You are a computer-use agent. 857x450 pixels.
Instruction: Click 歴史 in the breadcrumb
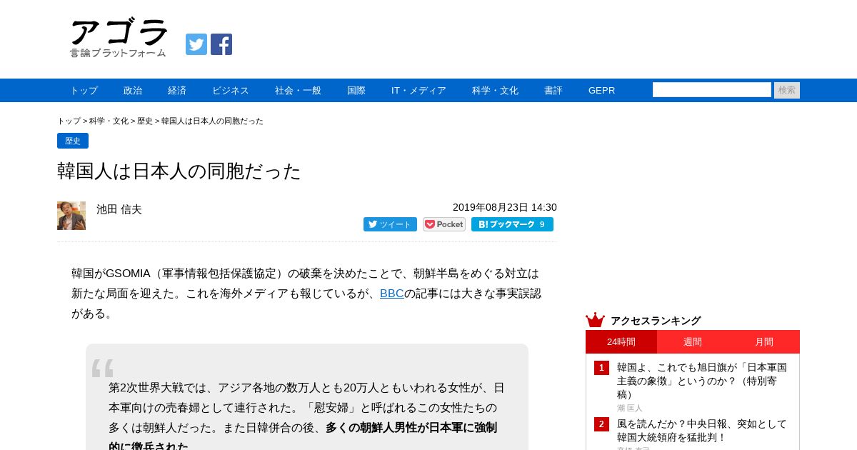coord(145,121)
